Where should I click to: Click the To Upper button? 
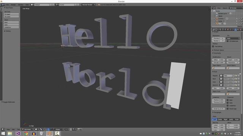click(x=11, y=14)
